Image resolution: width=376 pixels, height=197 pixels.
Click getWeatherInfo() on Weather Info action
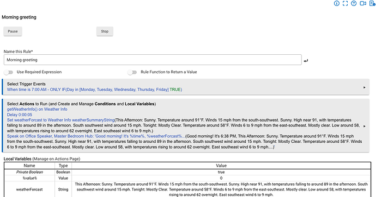tap(37, 110)
